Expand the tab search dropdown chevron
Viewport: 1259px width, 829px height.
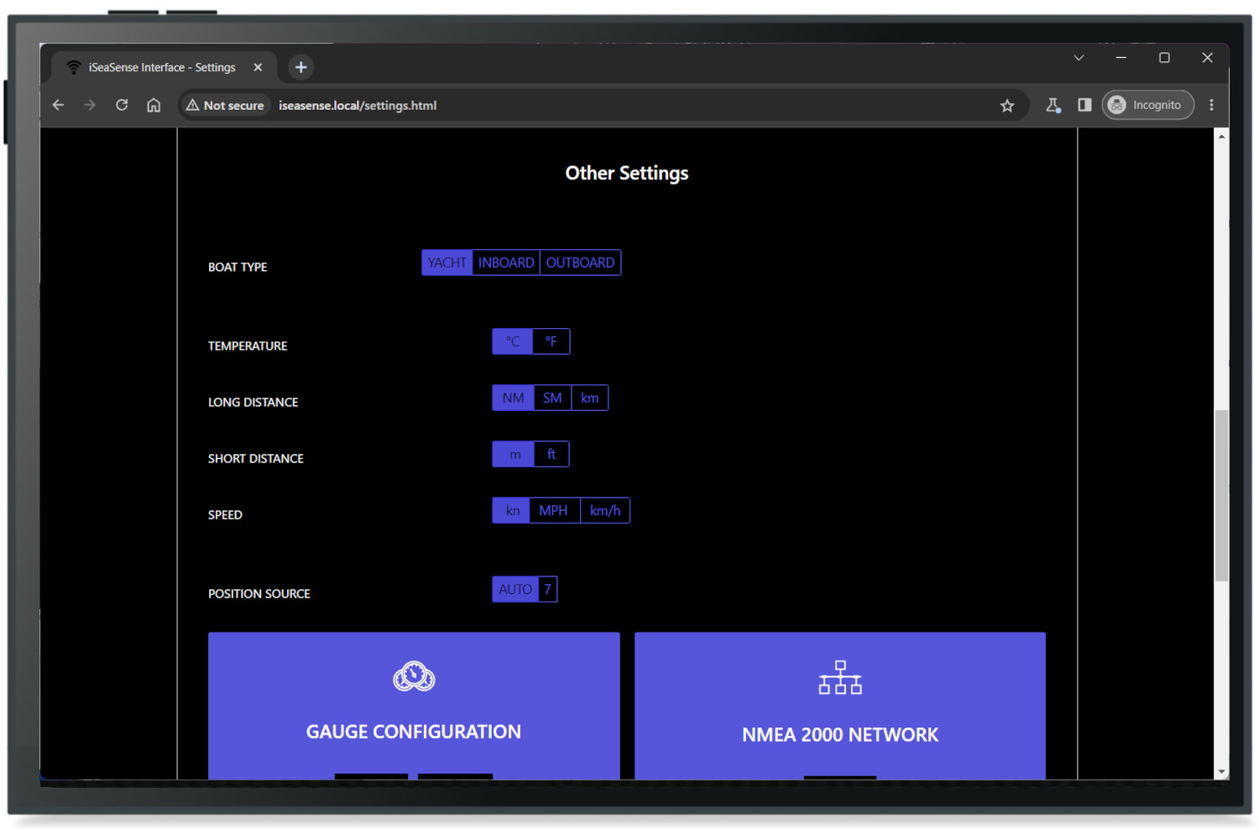pos(1079,58)
